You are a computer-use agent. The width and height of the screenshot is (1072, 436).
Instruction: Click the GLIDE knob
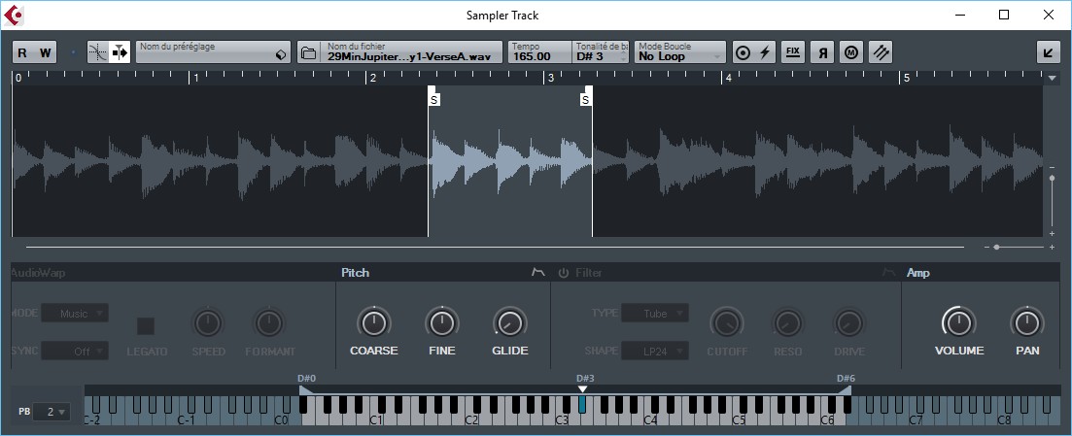click(x=510, y=323)
